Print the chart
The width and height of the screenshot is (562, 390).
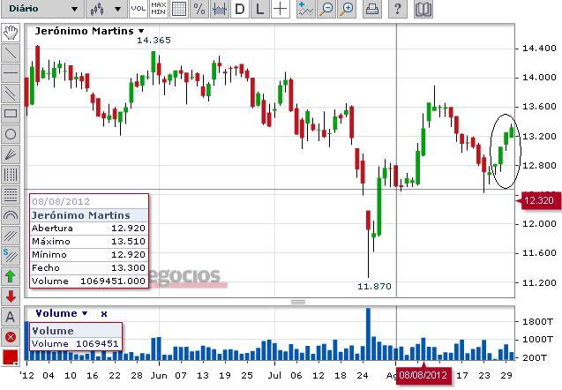pos(372,9)
